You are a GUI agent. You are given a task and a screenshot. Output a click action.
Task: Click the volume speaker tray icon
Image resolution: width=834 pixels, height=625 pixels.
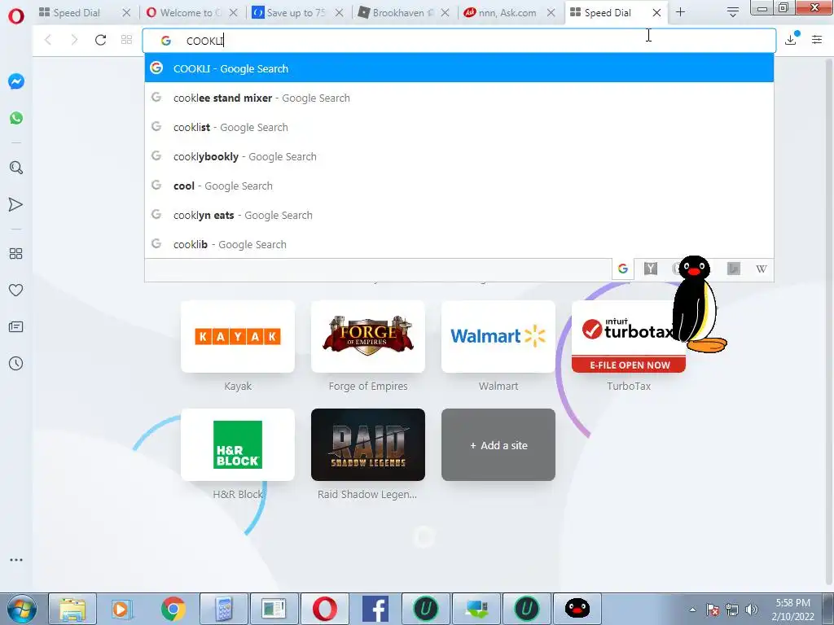(752, 610)
